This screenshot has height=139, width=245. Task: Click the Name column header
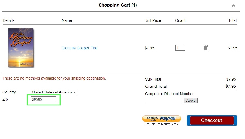(67, 20)
